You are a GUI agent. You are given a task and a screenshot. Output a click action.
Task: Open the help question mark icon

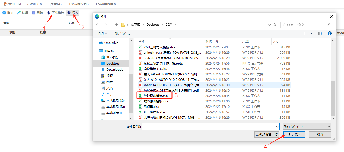click(x=329, y=33)
